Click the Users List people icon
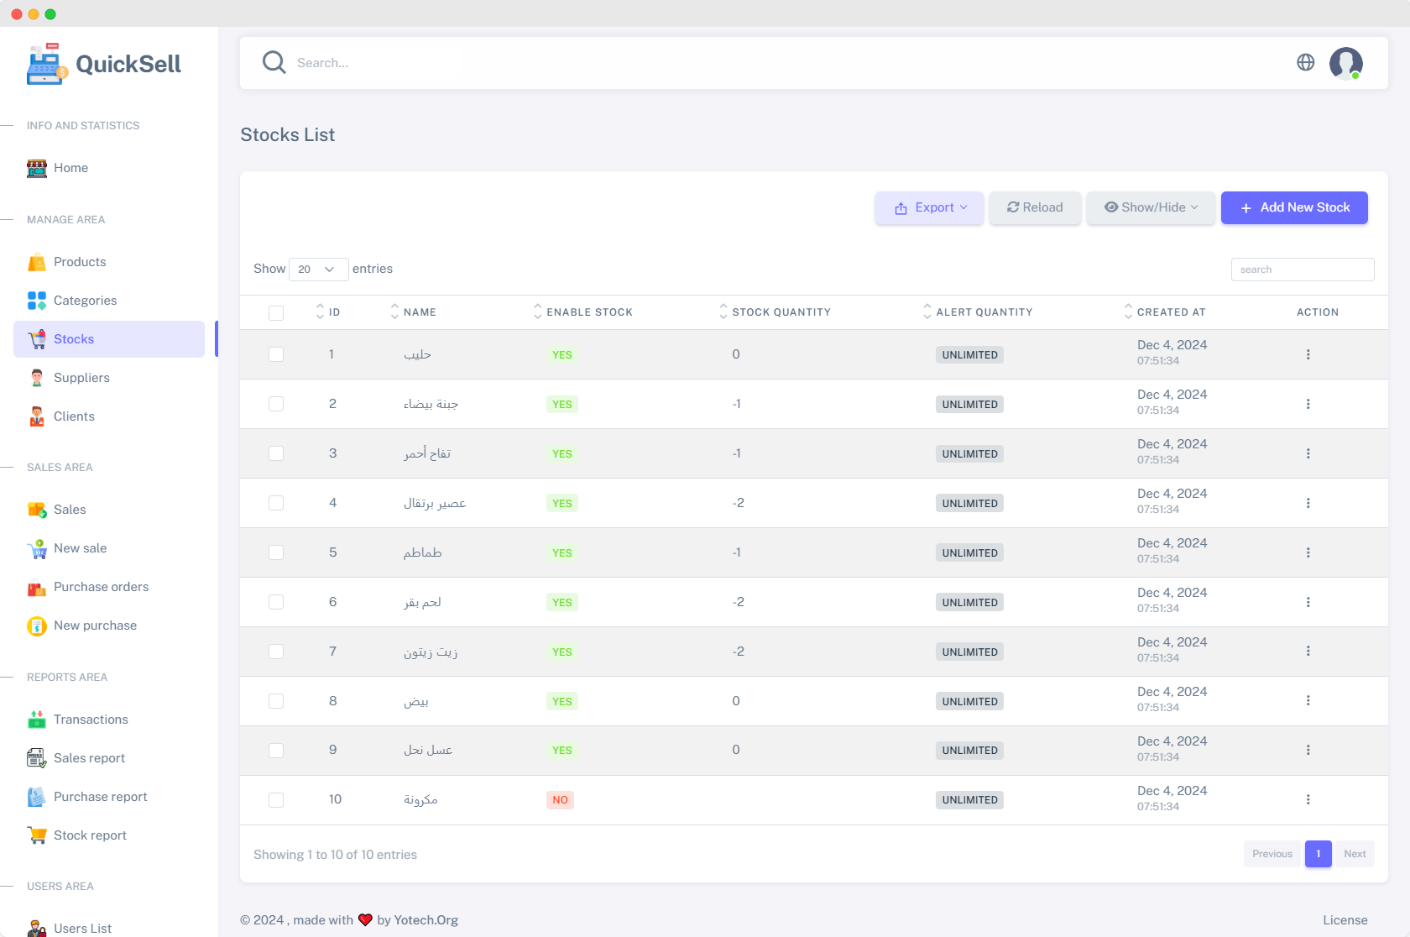Image resolution: width=1410 pixels, height=937 pixels. [37, 928]
